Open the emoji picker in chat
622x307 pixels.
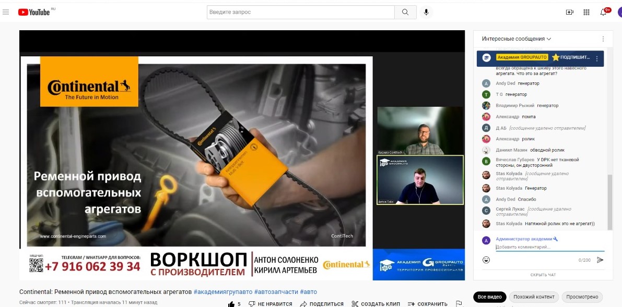pyautogui.click(x=486, y=260)
